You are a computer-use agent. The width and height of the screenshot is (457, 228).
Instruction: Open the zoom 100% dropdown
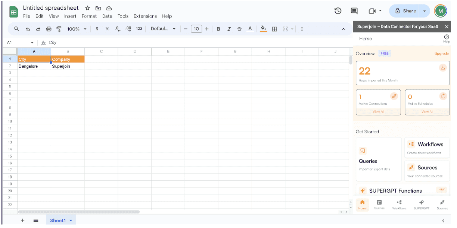tap(77, 29)
